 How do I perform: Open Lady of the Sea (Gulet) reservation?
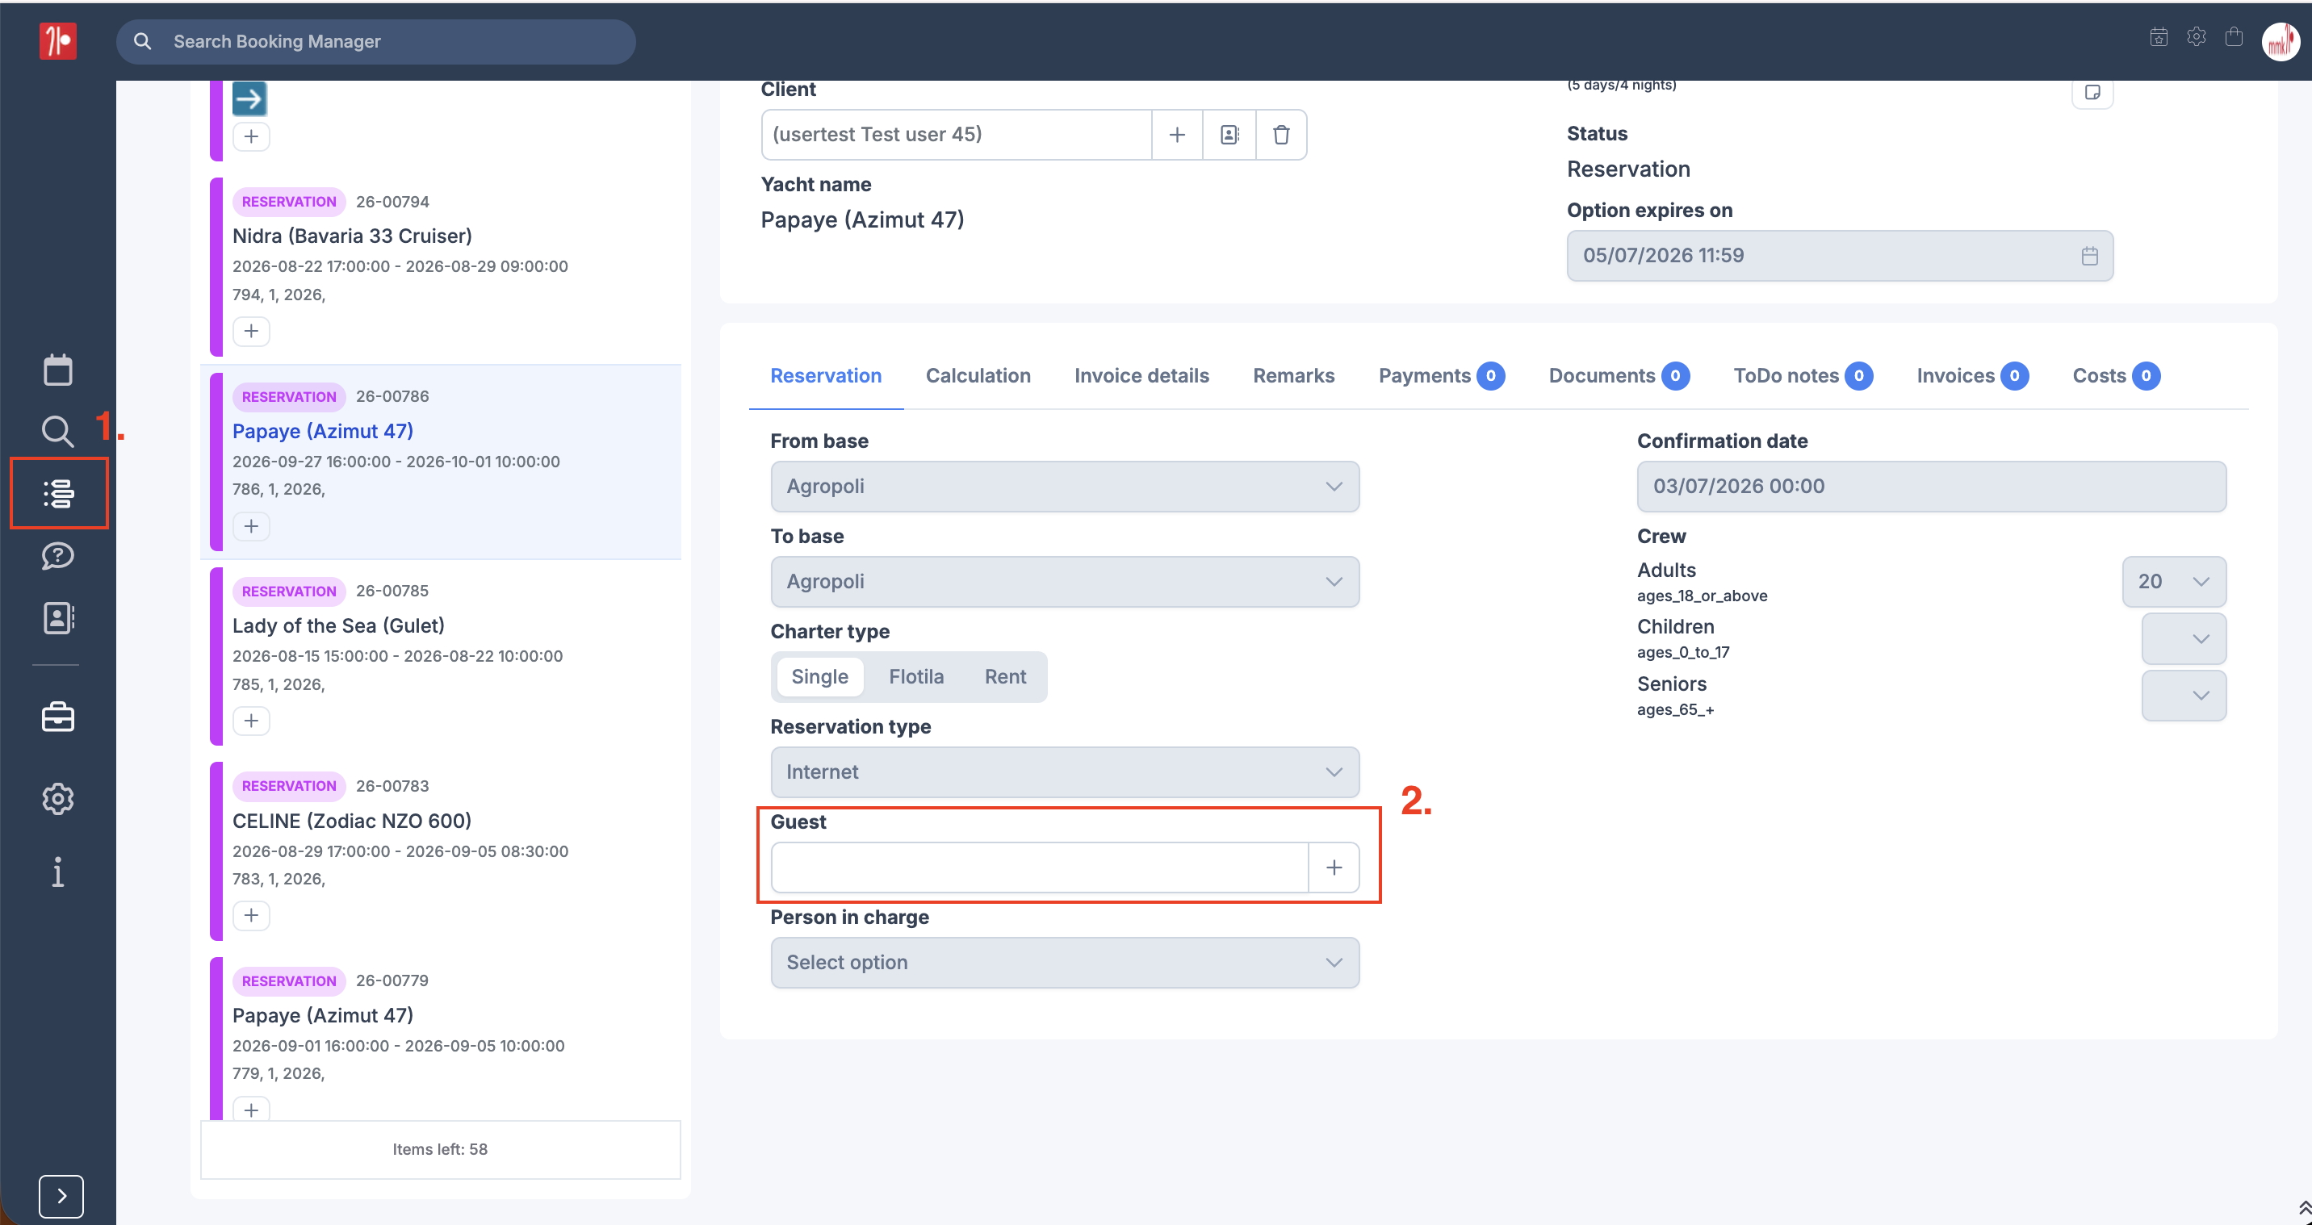[338, 625]
